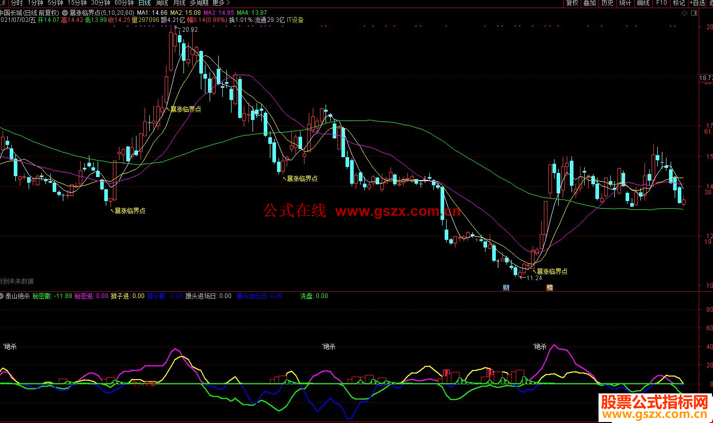The image size is (713, 423).
Task: Click the 榜 ranking marker on the chart
Action: (x=550, y=288)
